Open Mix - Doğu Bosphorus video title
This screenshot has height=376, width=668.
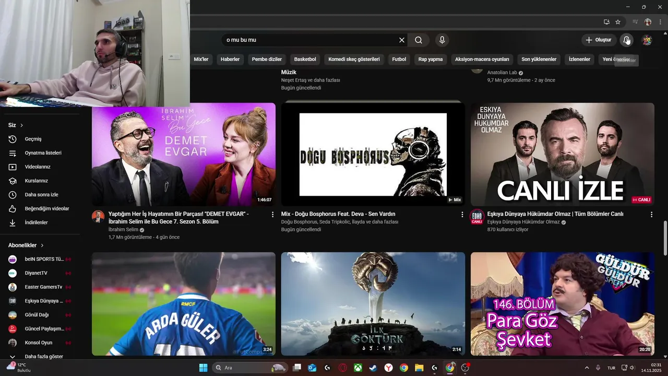pyautogui.click(x=338, y=214)
